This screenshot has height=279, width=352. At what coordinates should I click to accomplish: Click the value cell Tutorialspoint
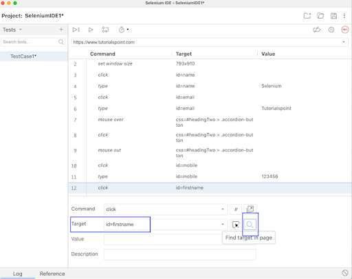[x=276, y=108]
